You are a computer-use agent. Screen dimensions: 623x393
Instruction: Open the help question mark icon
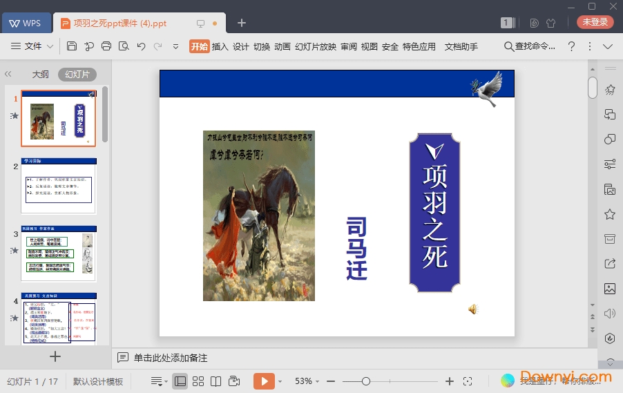pyautogui.click(x=571, y=46)
